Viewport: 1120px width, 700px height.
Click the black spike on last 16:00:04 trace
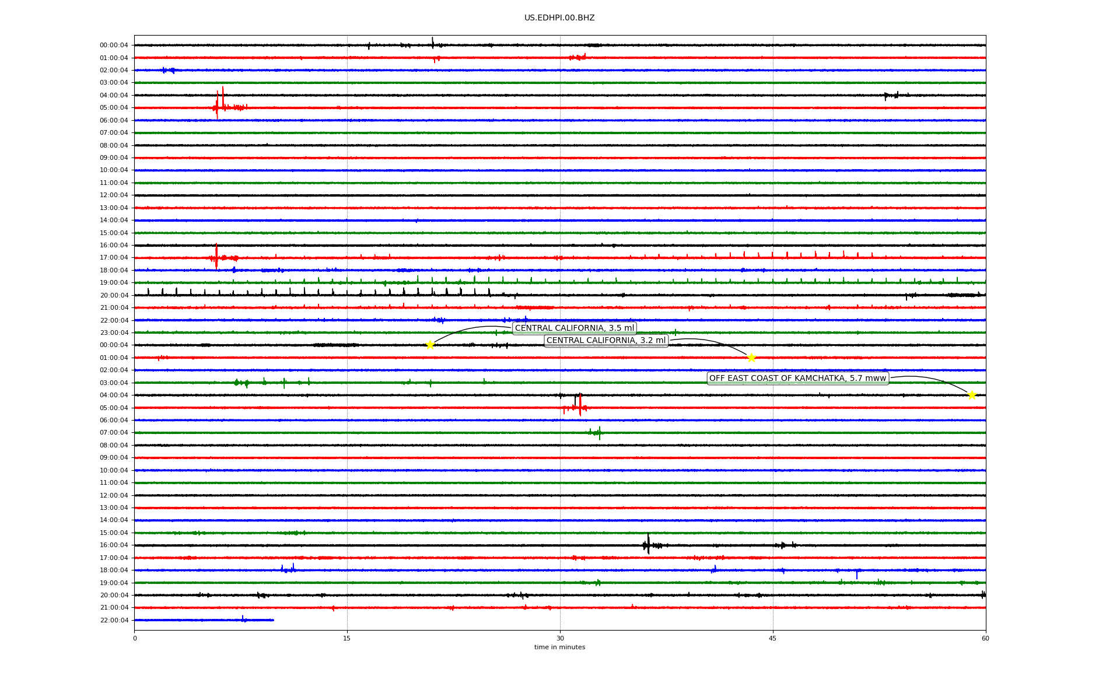click(648, 544)
